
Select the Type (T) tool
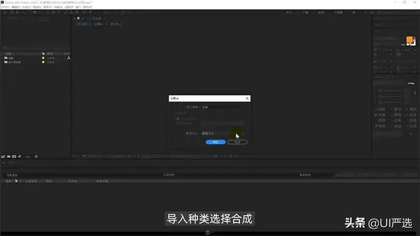tap(59, 12)
